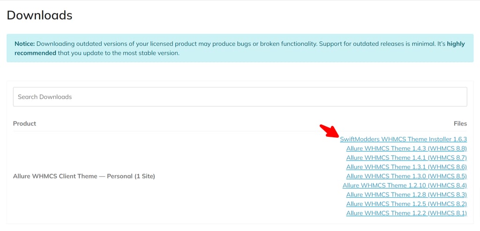Download Allure WHMCS Theme 1.2.8 (WHMCS 8.3)

click(x=406, y=195)
